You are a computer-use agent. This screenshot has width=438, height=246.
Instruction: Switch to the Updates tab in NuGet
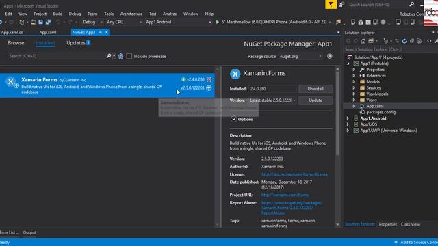(x=78, y=43)
